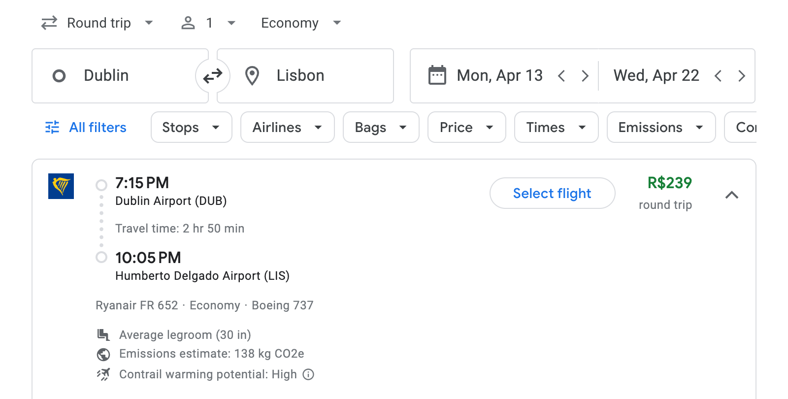Click the passenger person icon
This screenshot has width=788, height=399.
(188, 23)
